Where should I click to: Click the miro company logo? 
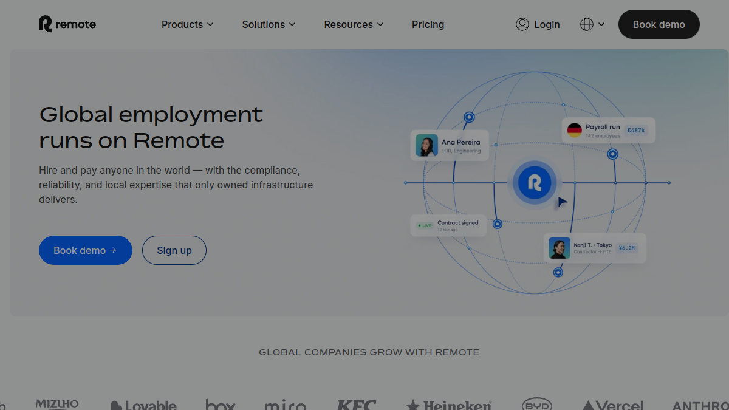286,405
